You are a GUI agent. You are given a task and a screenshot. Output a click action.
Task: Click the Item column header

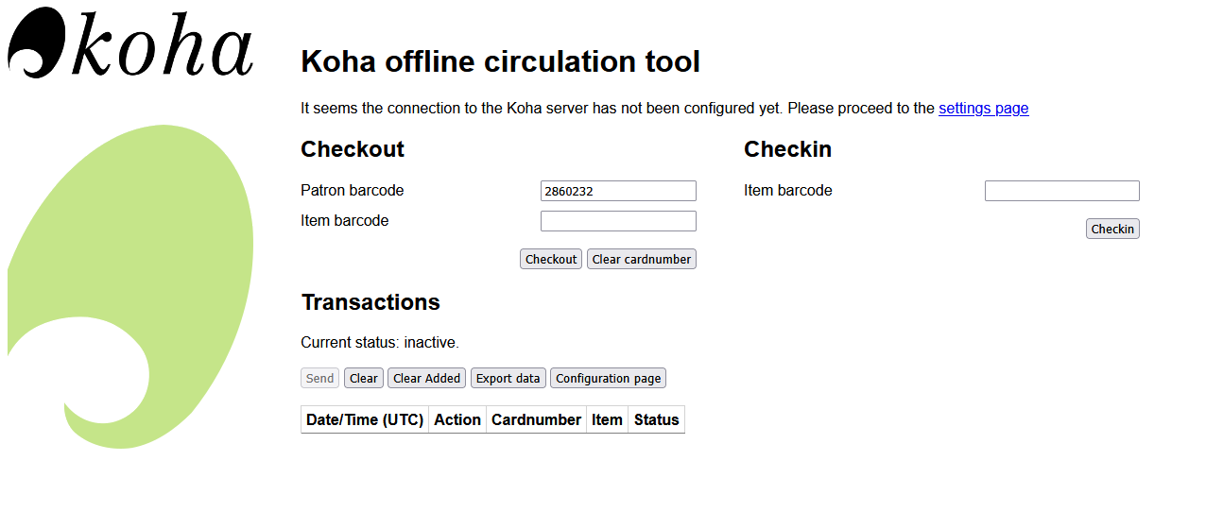[x=607, y=419]
